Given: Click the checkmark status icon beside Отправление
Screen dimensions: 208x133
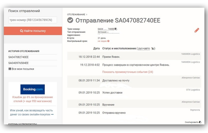Looking at the screenshot, I should [70, 20].
